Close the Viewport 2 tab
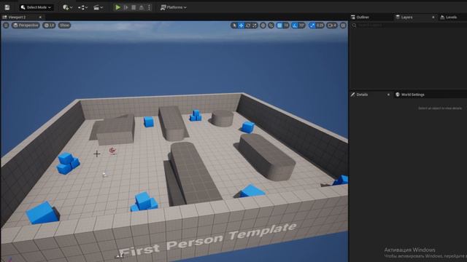Image resolution: width=467 pixels, height=262 pixels. [x=40, y=17]
